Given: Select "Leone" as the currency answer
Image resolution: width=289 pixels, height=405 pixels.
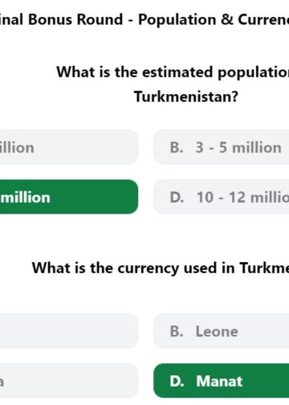Looking at the screenshot, I should point(221,331).
